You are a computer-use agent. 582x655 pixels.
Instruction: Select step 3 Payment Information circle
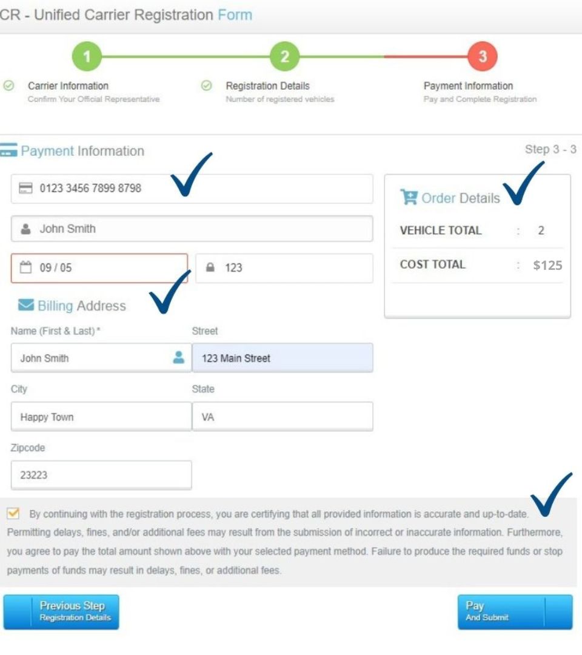[482, 56]
